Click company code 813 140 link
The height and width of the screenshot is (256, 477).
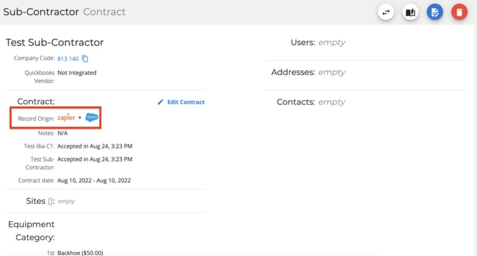tap(68, 58)
